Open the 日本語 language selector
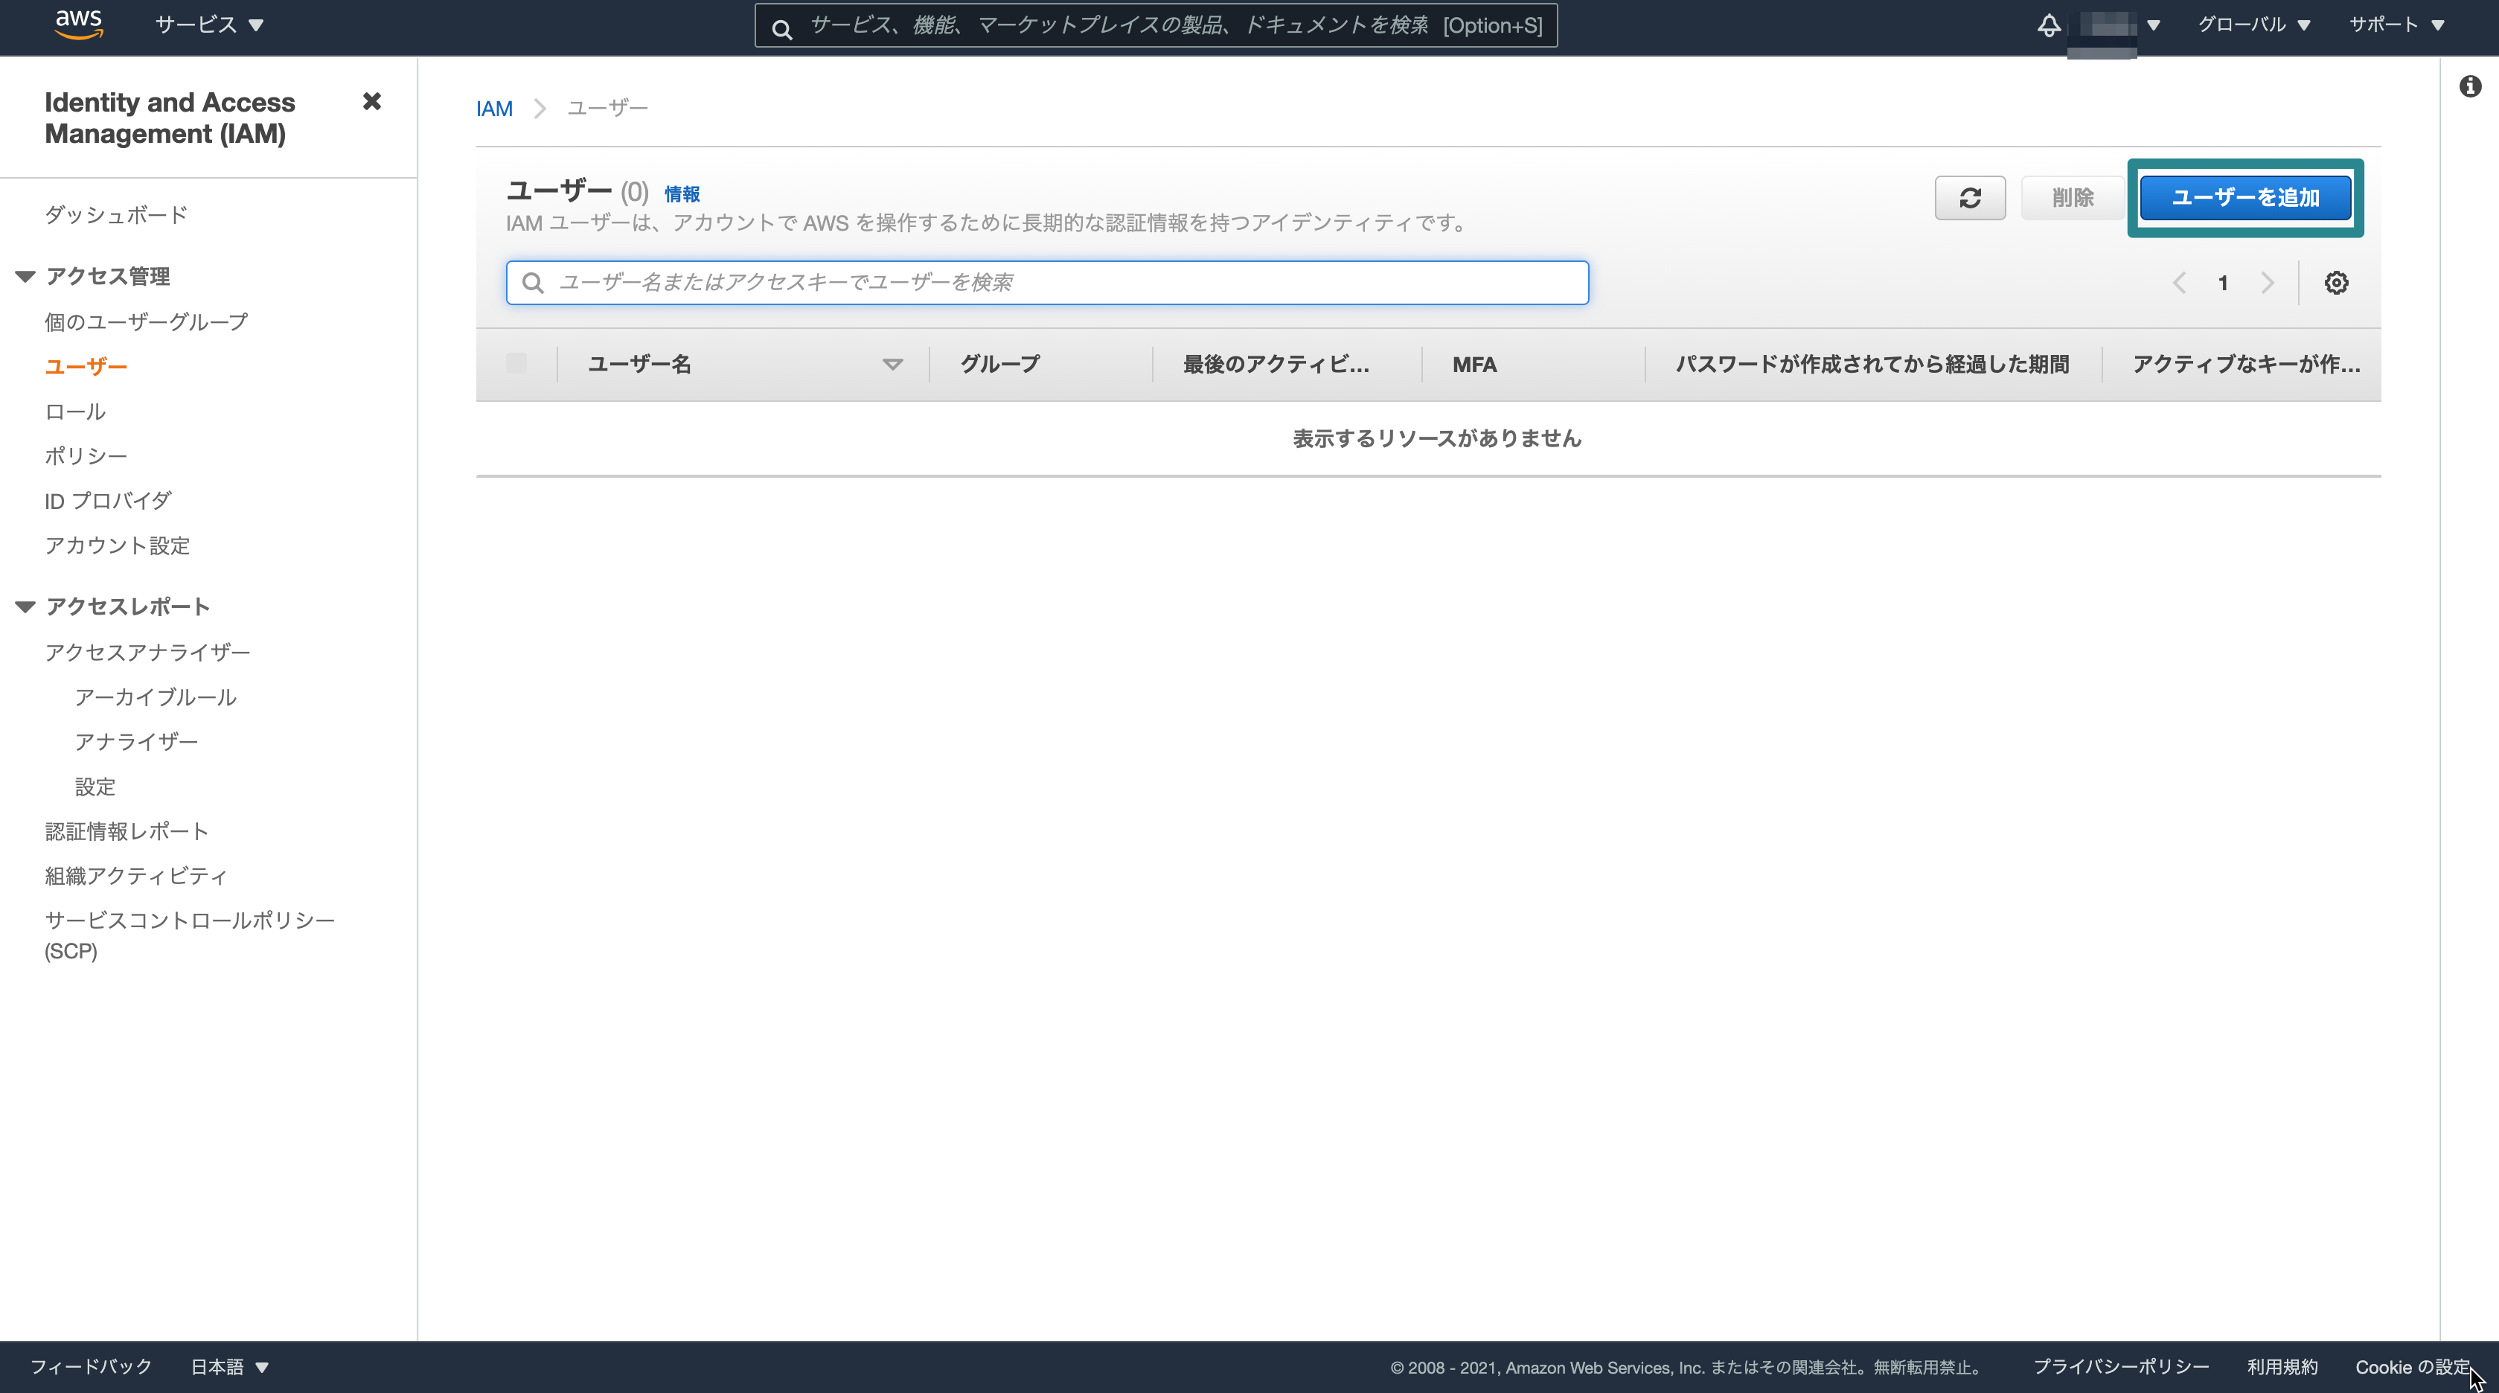This screenshot has width=2499, height=1393. [x=229, y=1367]
